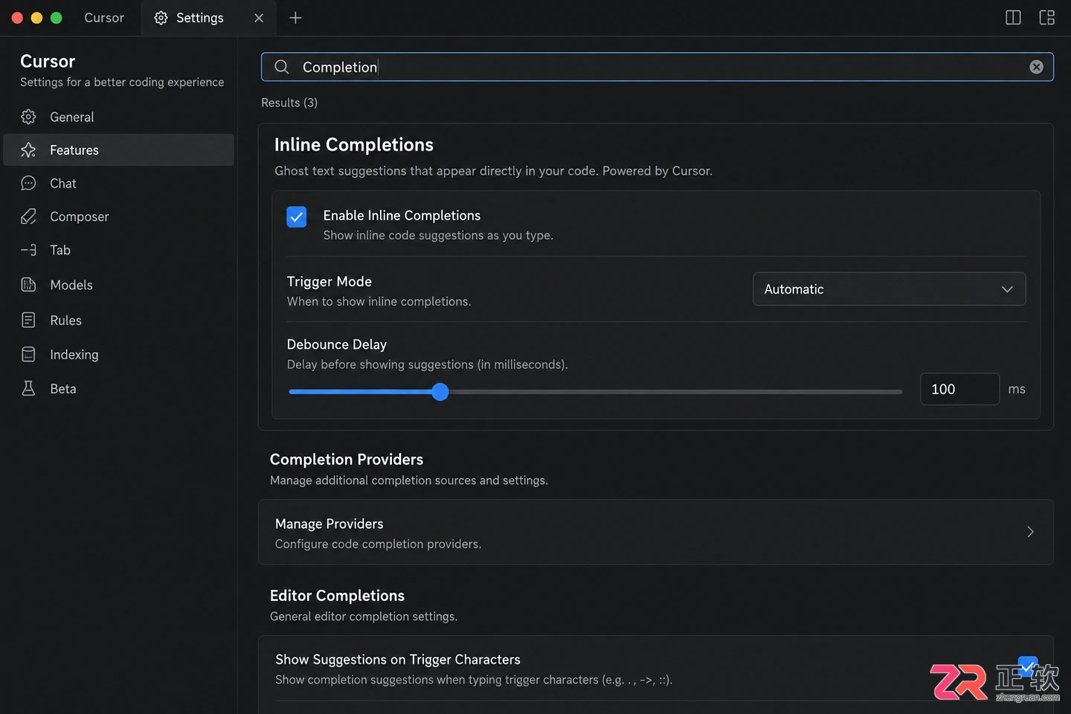Click the Completion Providers heading
Viewport: 1071px width, 714px height.
coord(347,459)
